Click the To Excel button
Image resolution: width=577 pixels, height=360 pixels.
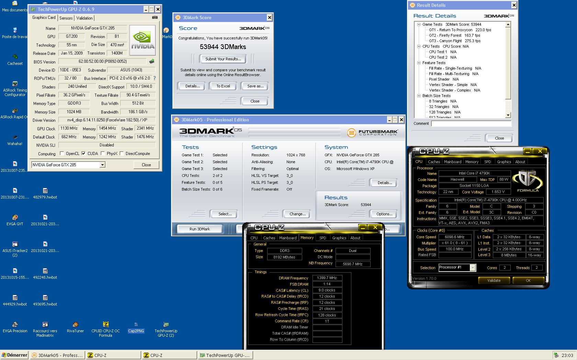(223, 86)
